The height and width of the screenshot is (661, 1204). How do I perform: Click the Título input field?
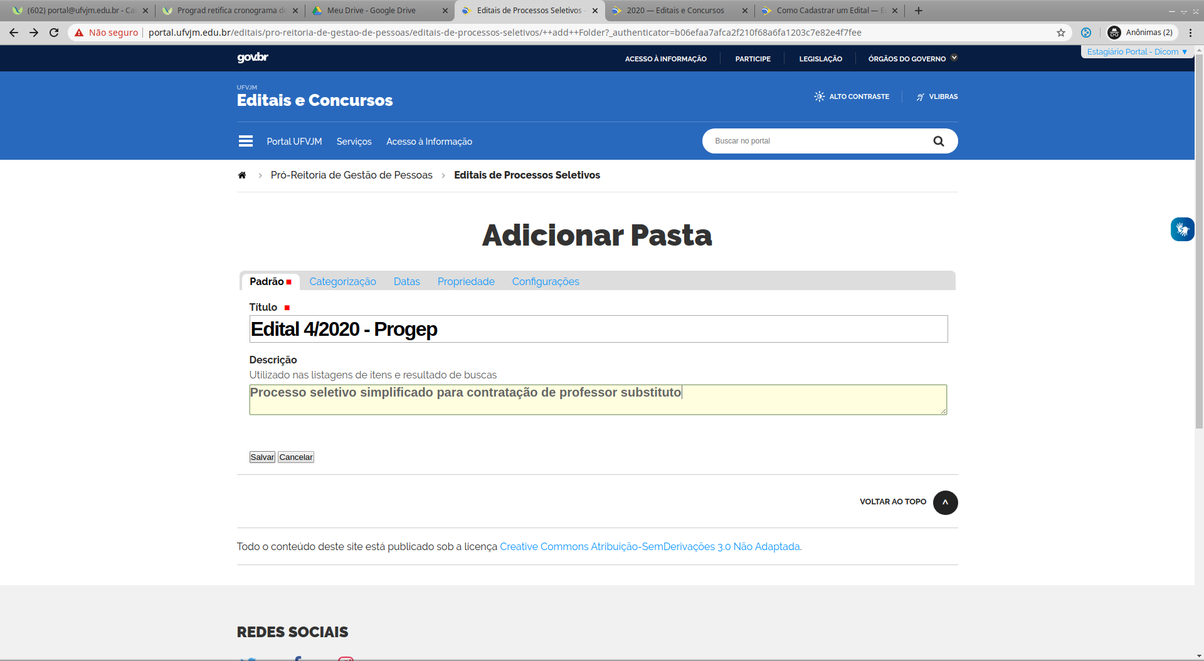coord(598,329)
